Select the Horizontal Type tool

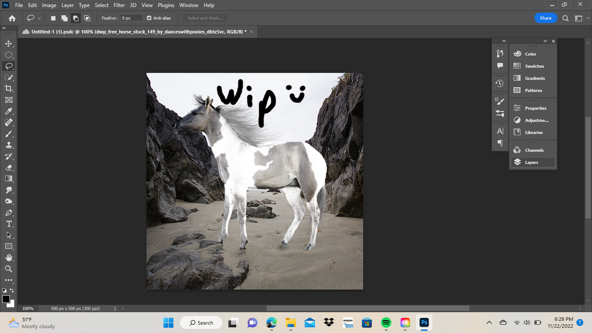click(9, 224)
